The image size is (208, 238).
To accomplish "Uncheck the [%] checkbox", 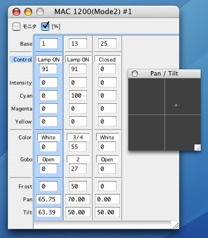I will click(45, 27).
